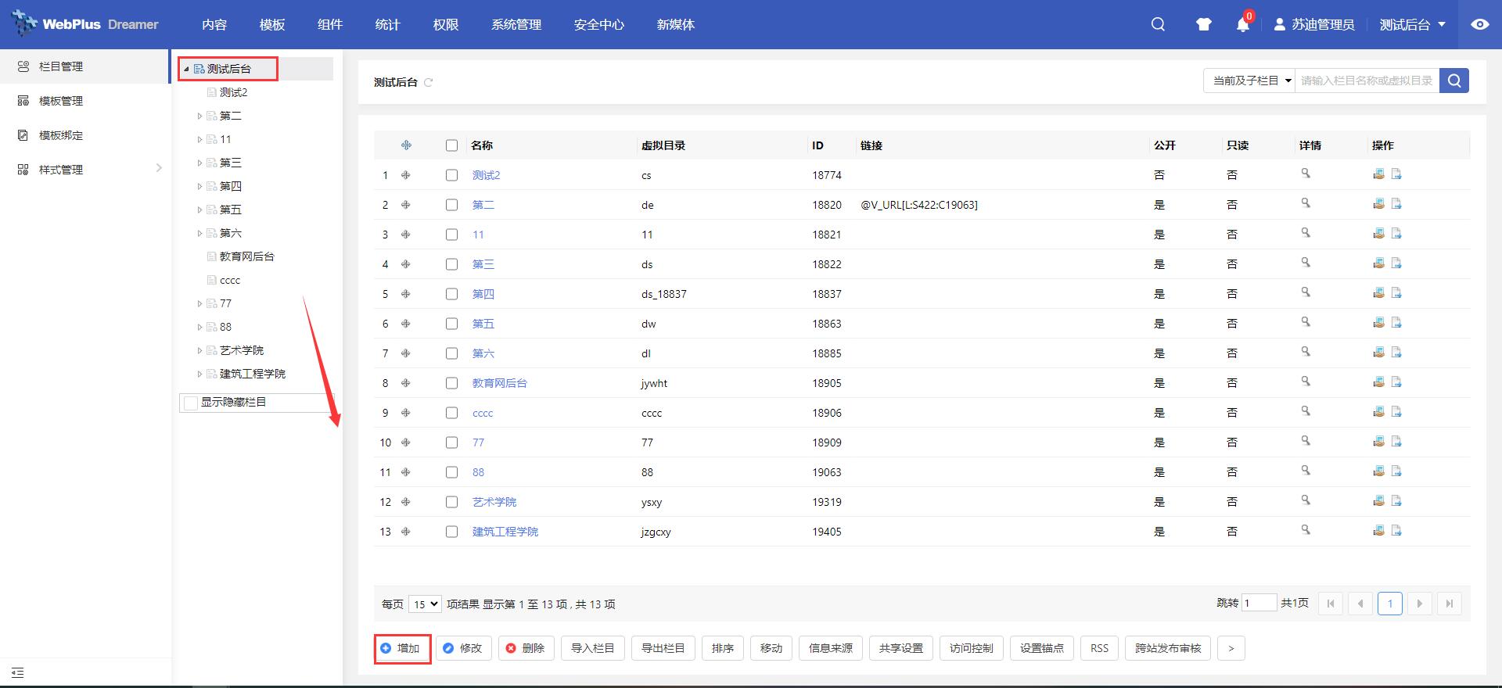This screenshot has height=688, width=1502.
Task: Go to the last page
Action: click(x=1450, y=604)
